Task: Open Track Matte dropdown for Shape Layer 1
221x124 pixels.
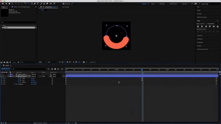Action: (45, 76)
